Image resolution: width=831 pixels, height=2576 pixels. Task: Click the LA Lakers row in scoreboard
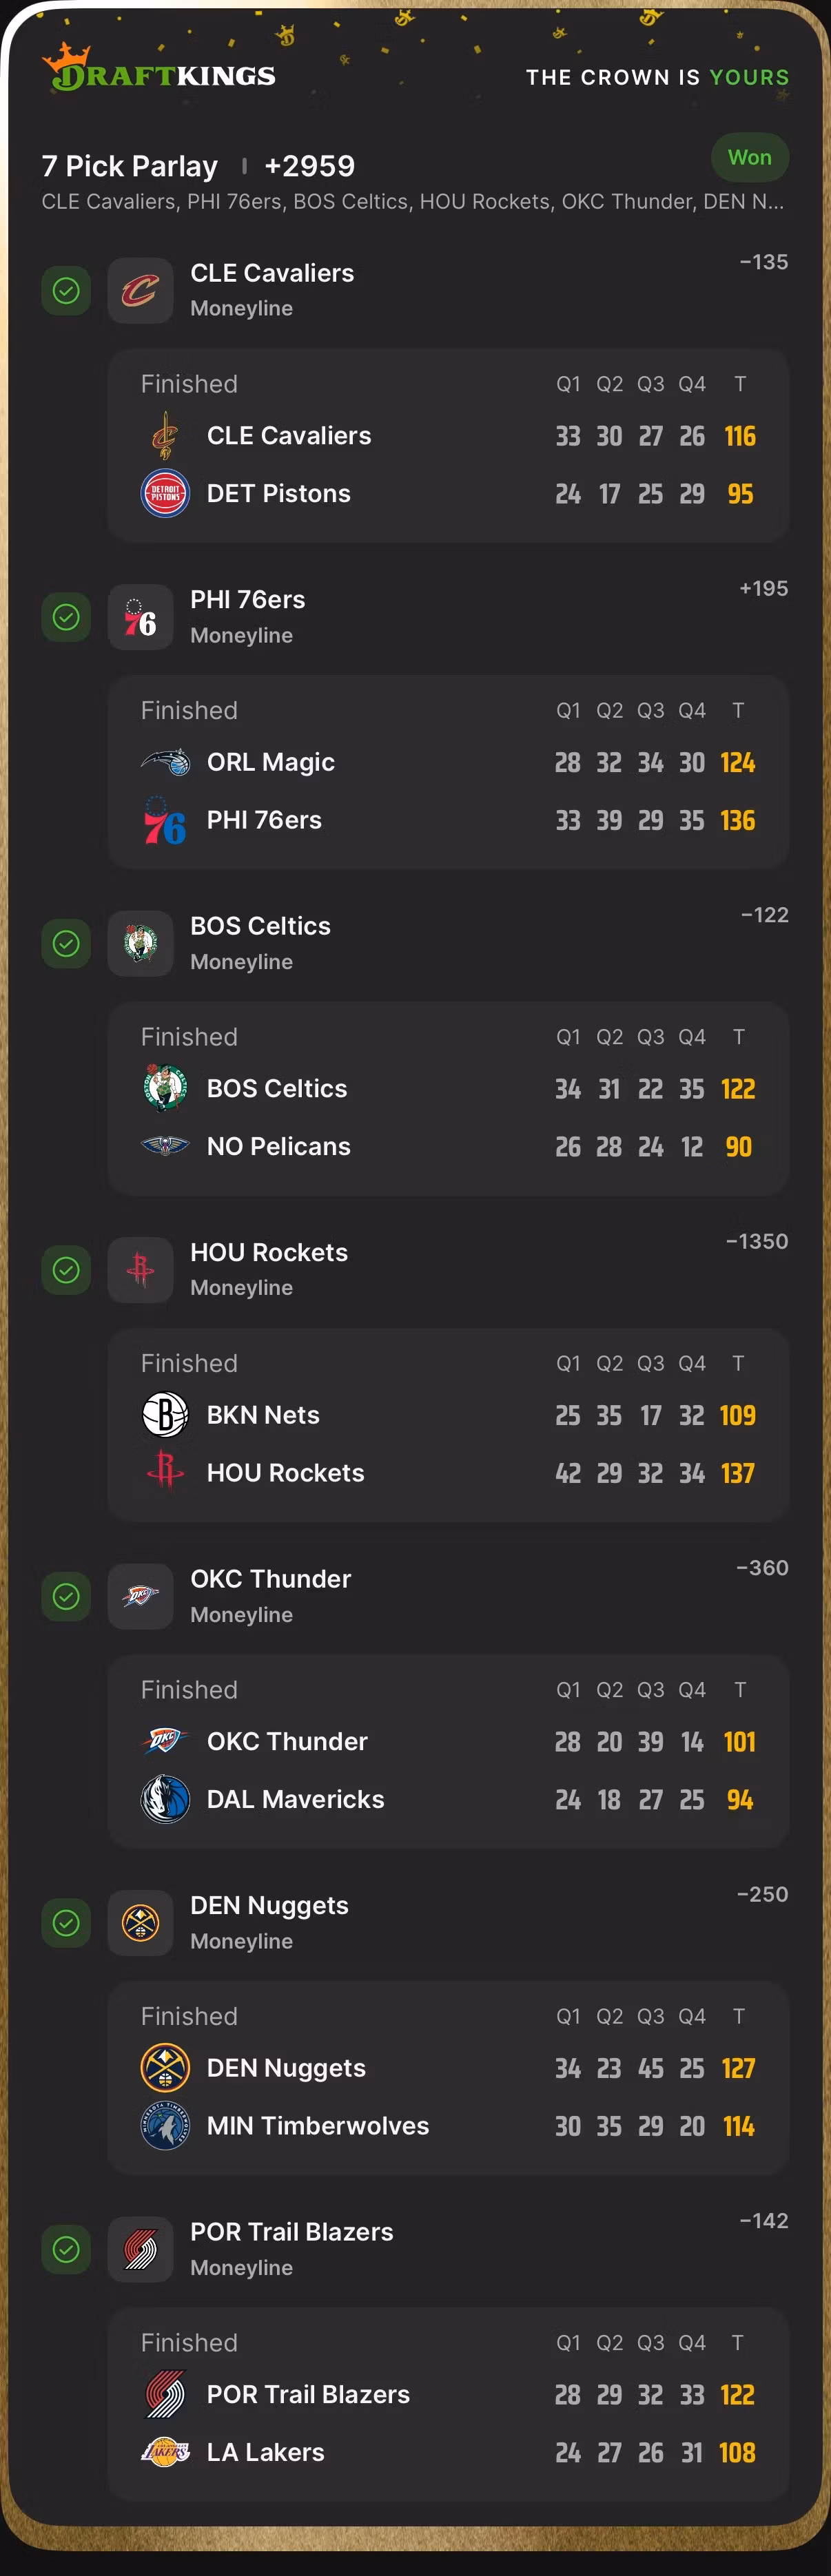click(x=448, y=2452)
